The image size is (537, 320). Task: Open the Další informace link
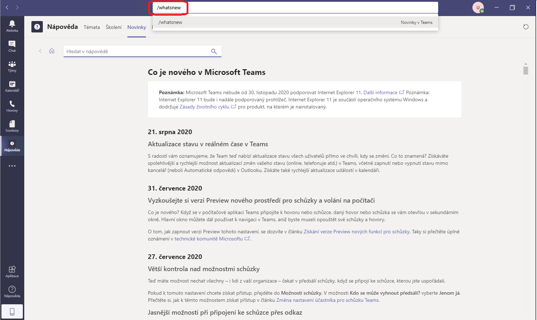(x=384, y=92)
